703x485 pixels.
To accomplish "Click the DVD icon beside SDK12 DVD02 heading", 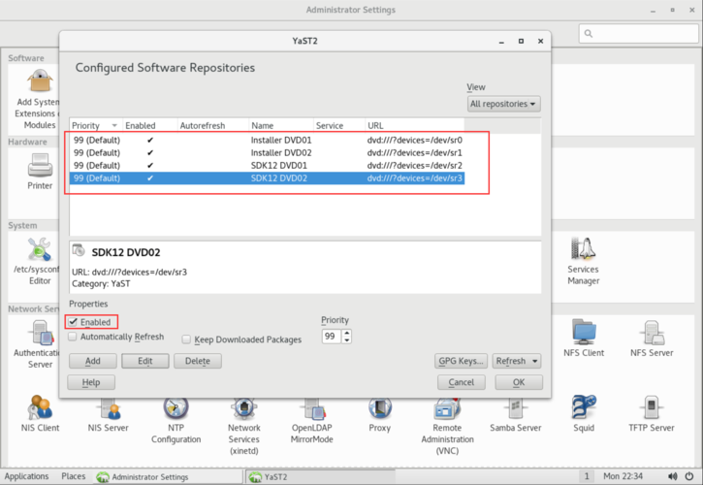I will [79, 250].
